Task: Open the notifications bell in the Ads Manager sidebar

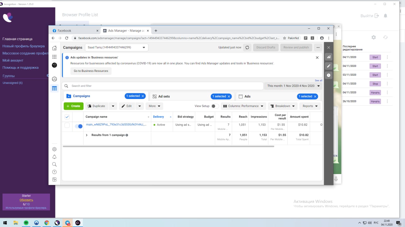Action: tap(54, 157)
